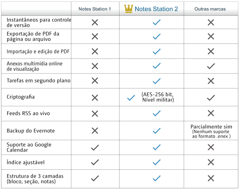Click the X for Estrutura de 3 camadas under Outras marcas

[x=211, y=178]
